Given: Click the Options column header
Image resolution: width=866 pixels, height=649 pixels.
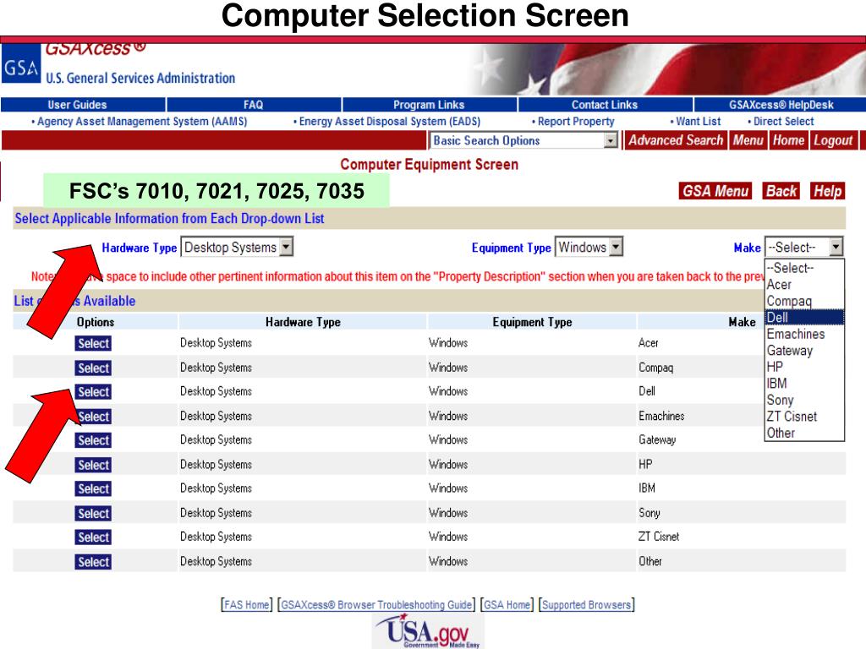Looking at the screenshot, I should (95, 322).
